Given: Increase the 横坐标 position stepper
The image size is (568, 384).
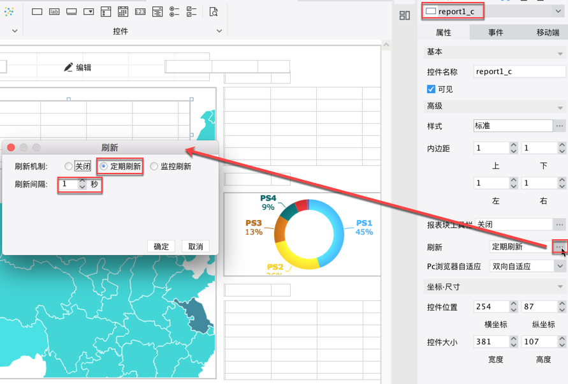Looking at the screenshot, I should 514,304.
